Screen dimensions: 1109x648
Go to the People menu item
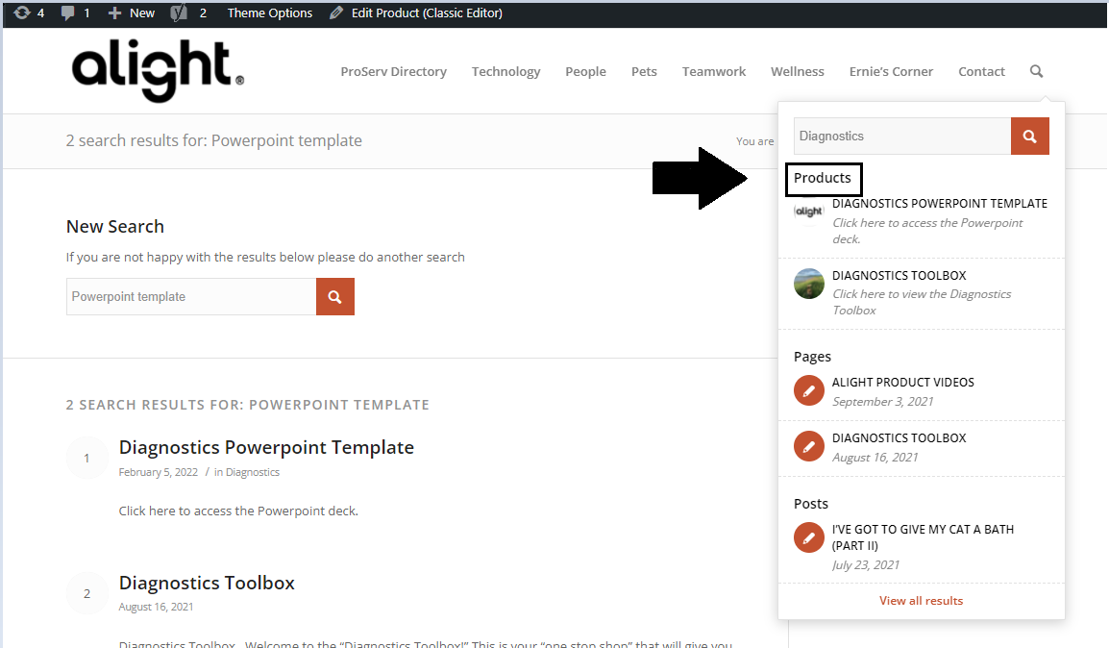pyautogui.click(x=585, y=71)
